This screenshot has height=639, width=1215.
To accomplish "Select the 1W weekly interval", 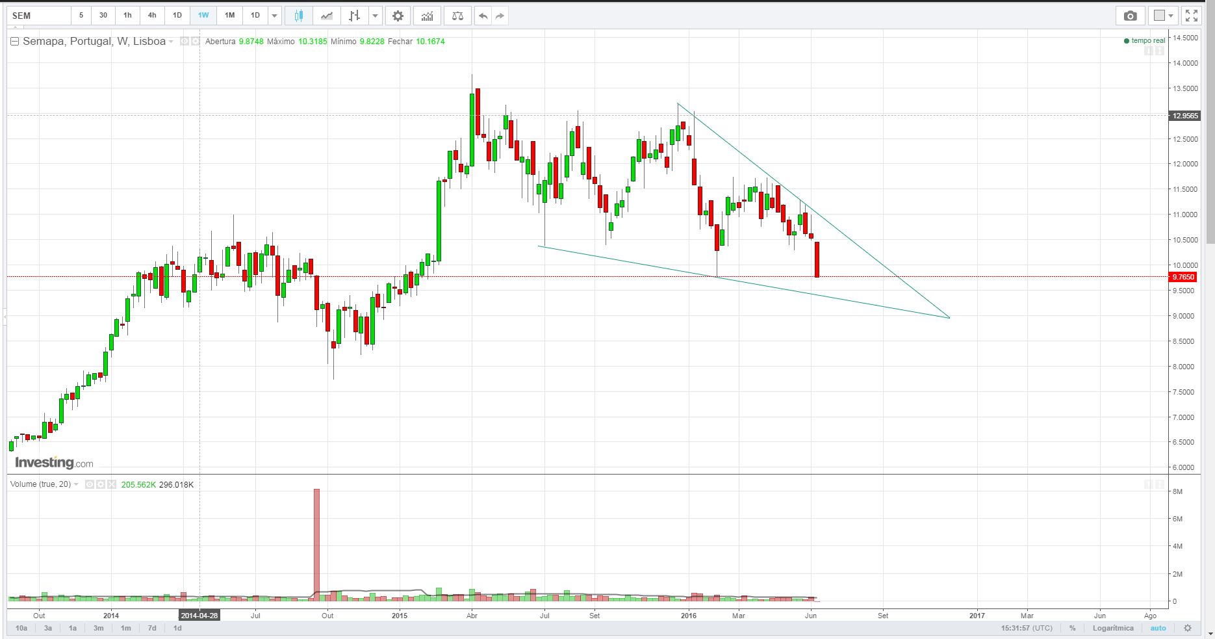I will tap(203, 16).
